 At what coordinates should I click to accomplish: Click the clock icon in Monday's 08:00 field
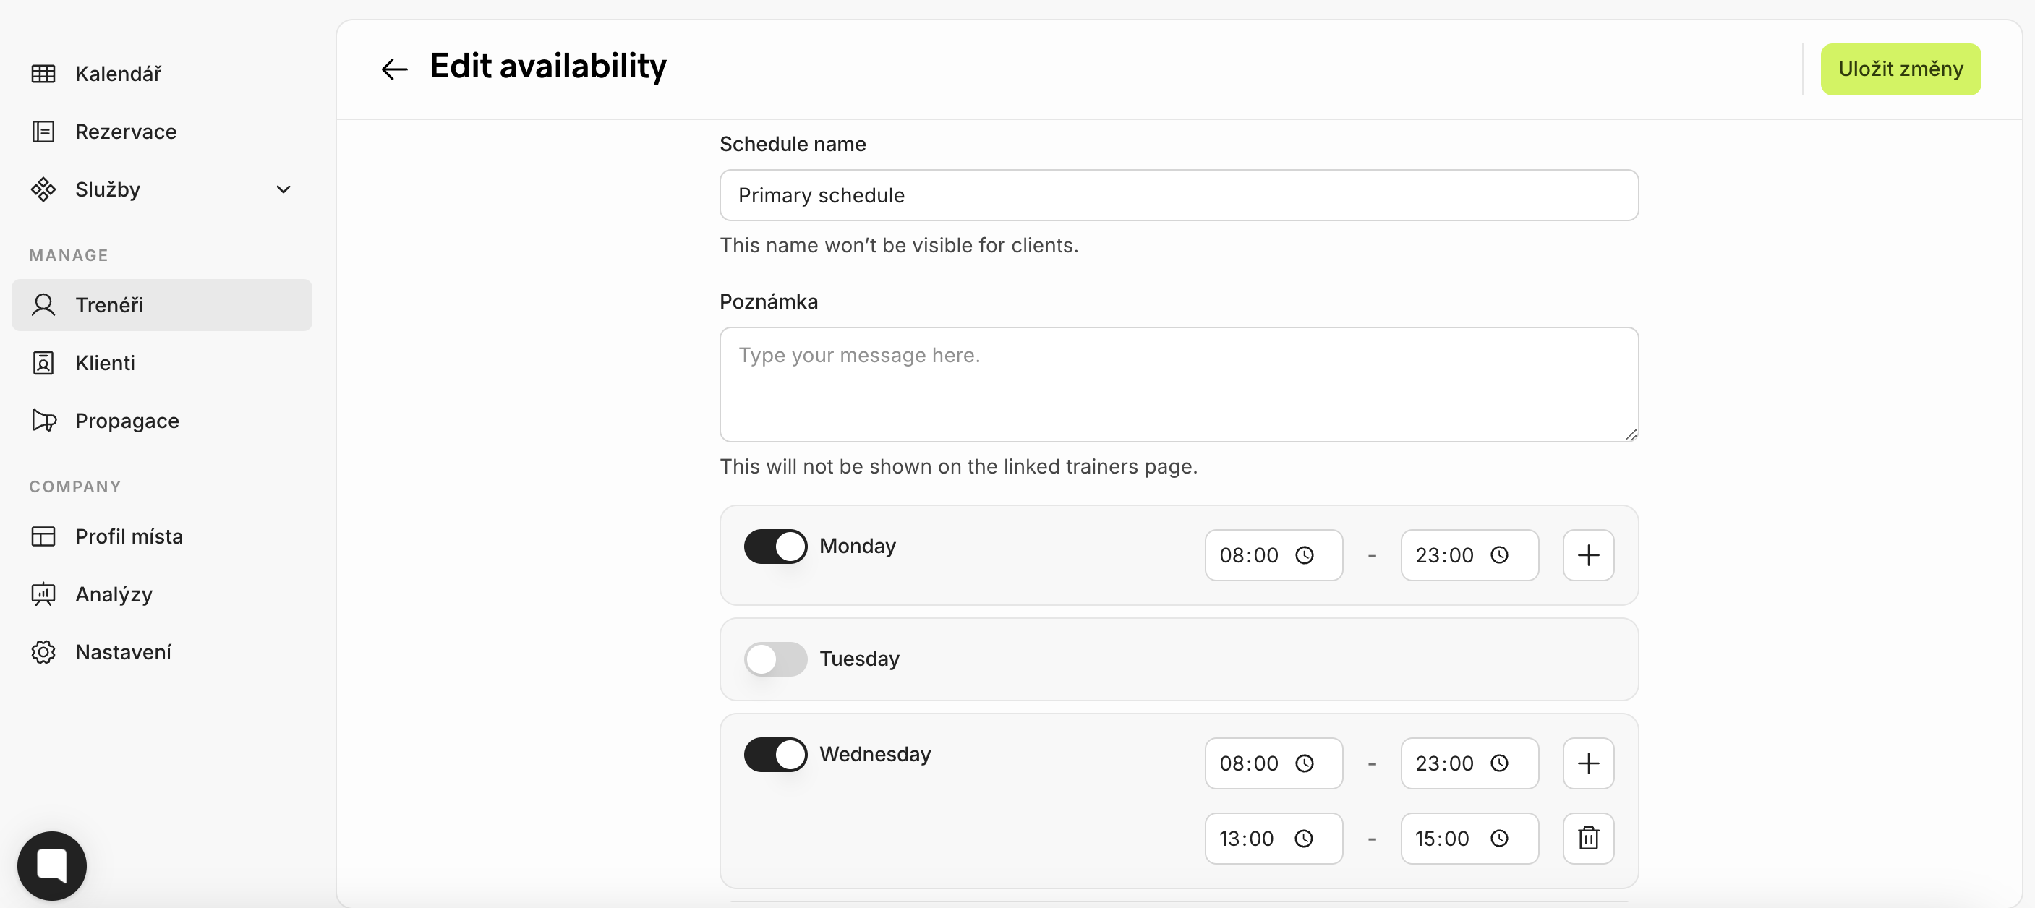[x=1305, y=555]
